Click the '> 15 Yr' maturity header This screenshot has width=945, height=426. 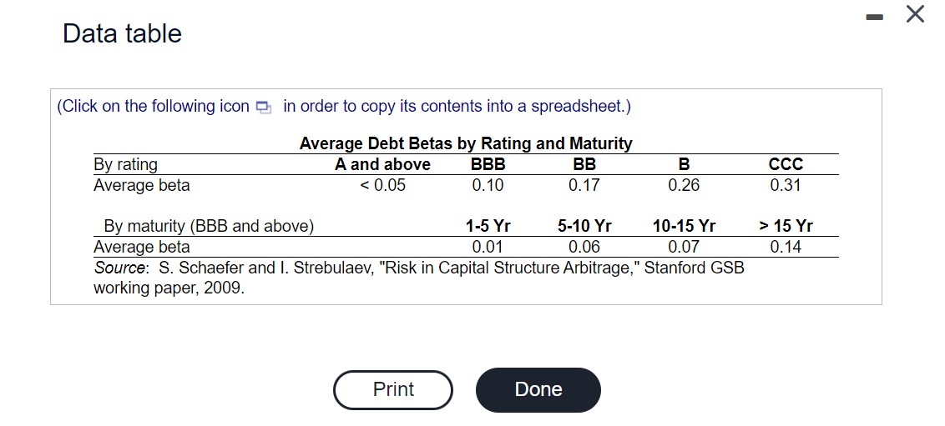786,226
